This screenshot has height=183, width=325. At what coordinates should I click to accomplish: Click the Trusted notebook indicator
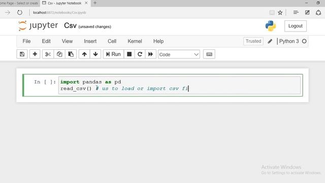tap(253, 41)
